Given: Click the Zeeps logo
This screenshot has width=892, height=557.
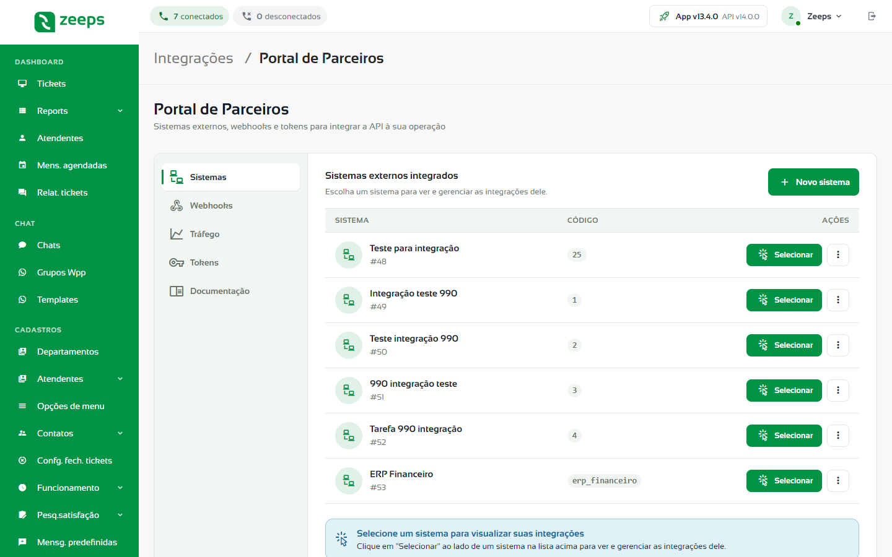Looking at the screenshot, I should tap(69, 22).
